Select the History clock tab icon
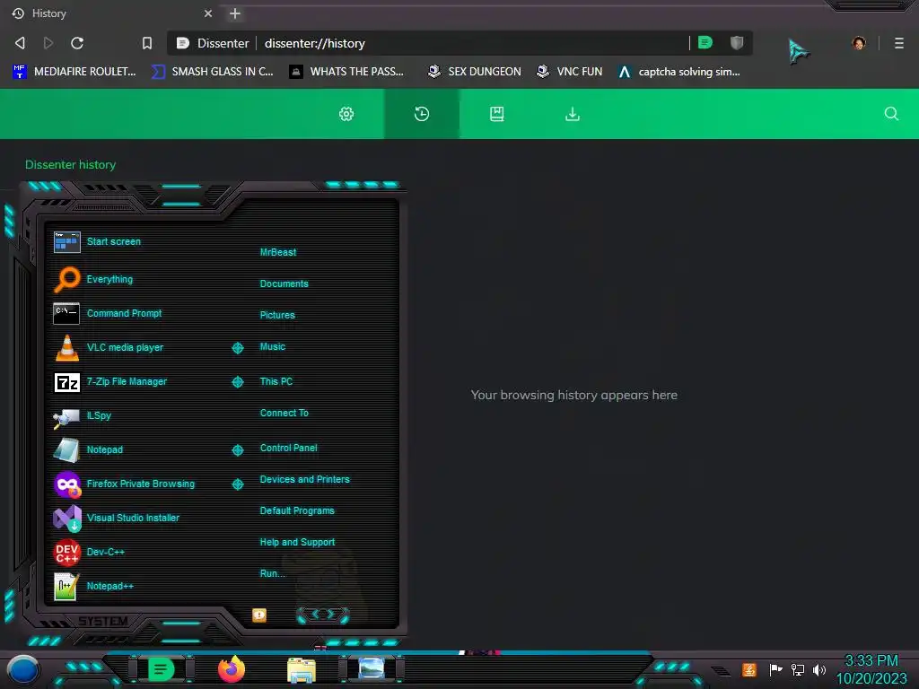This screenshot has height=689, width=919. point(422,114)
